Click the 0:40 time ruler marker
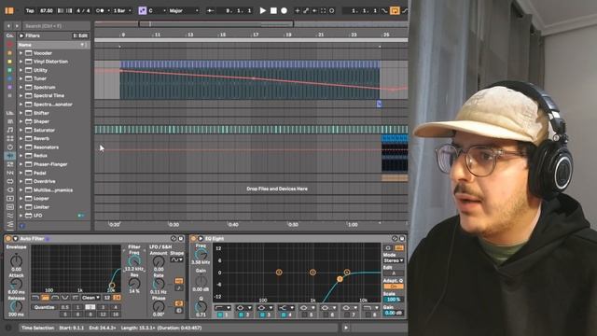 (x=232, y=225)
